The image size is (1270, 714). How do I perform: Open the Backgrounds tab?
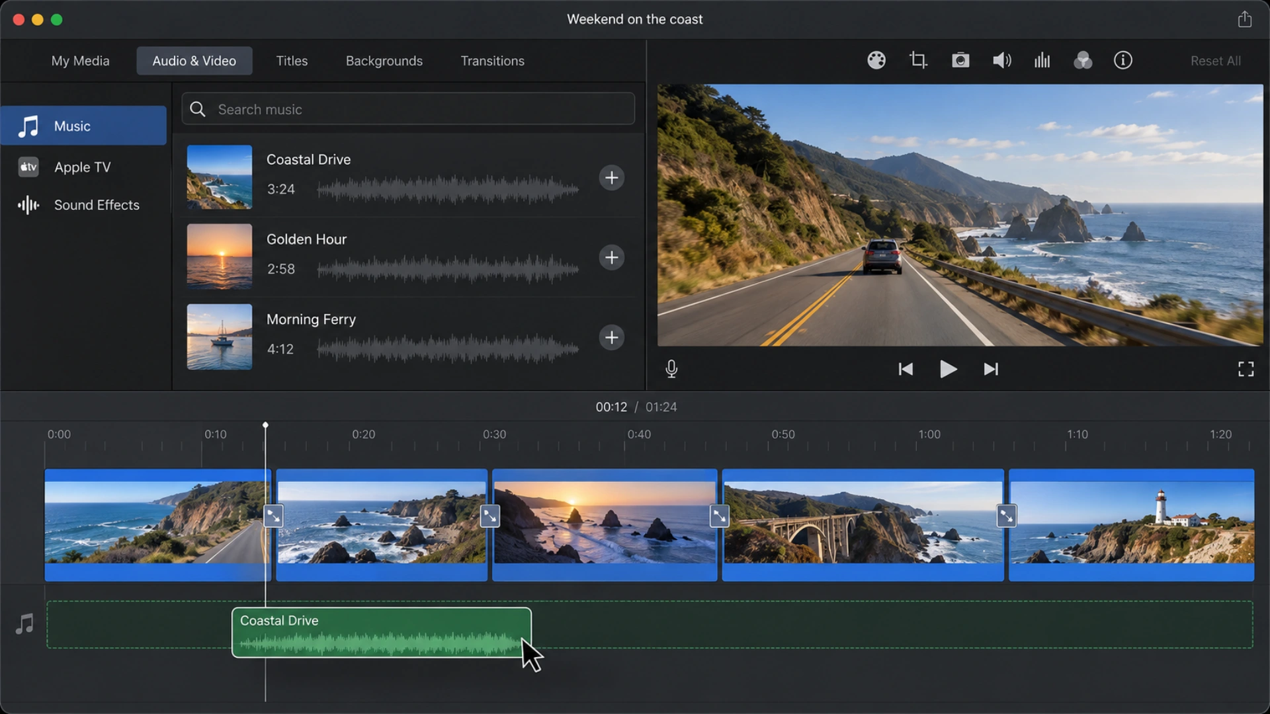384,61
